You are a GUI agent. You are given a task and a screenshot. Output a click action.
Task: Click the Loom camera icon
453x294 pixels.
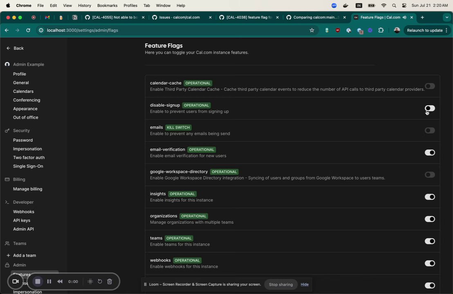click(16, 281)
